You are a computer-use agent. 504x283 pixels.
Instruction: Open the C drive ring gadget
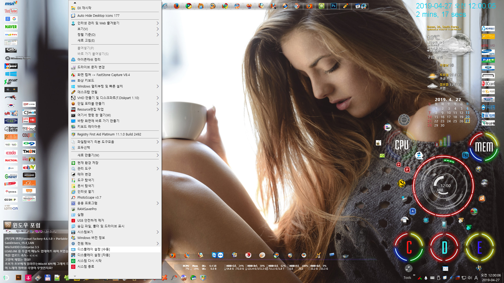tap(409, 247)
